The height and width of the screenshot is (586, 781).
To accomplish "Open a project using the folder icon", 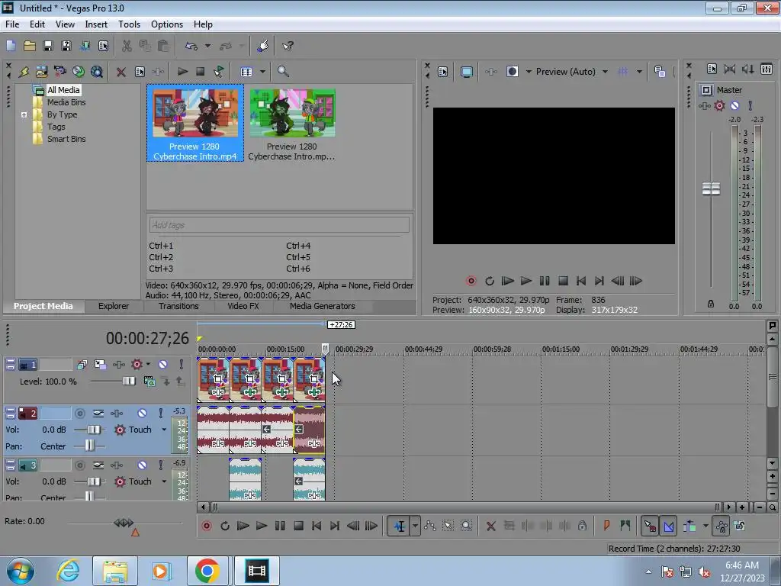I will click(30, 46).
